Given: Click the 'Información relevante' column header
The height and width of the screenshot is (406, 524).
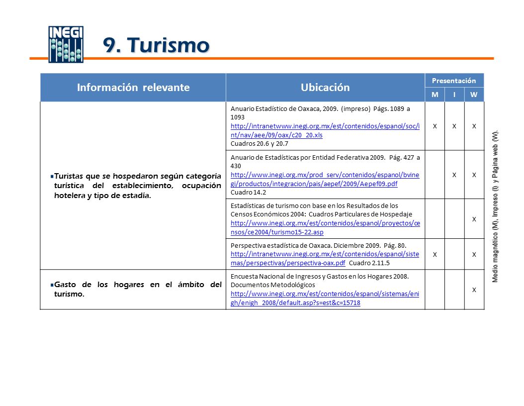Looking at the screenshot, I should coord(133,87).
